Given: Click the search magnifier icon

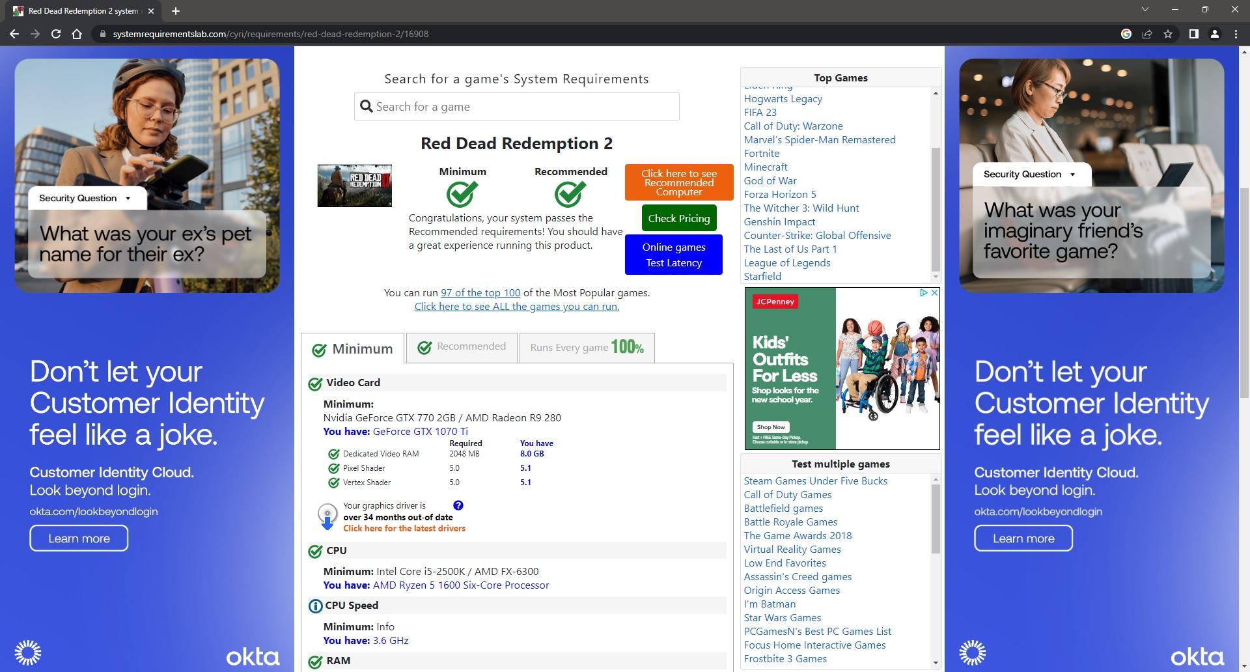Looking at the screenshot, I should click(x=367, y=107).
